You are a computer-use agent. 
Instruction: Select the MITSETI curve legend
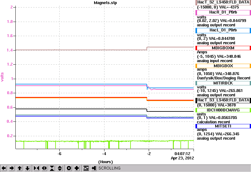[x=223, y=126]
